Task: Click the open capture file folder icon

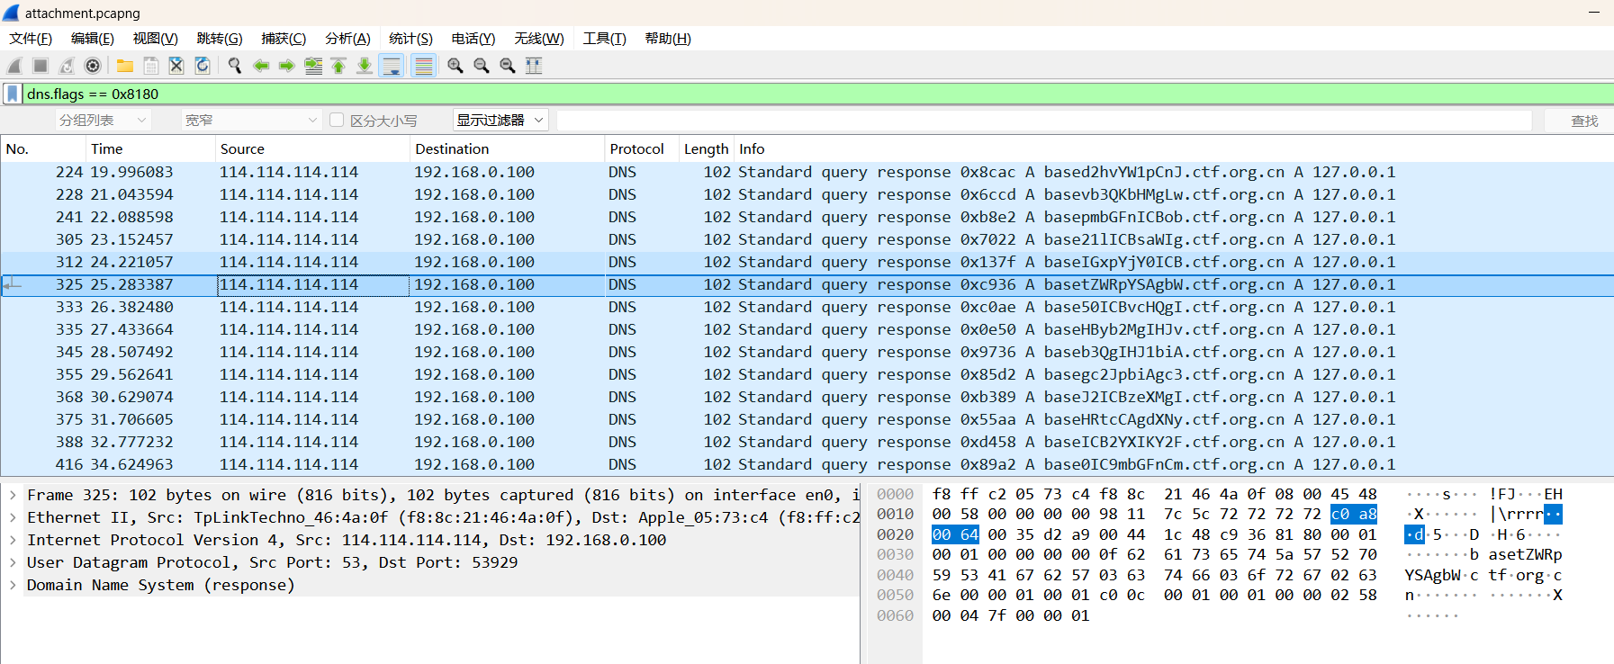Action: pos(125,66)
